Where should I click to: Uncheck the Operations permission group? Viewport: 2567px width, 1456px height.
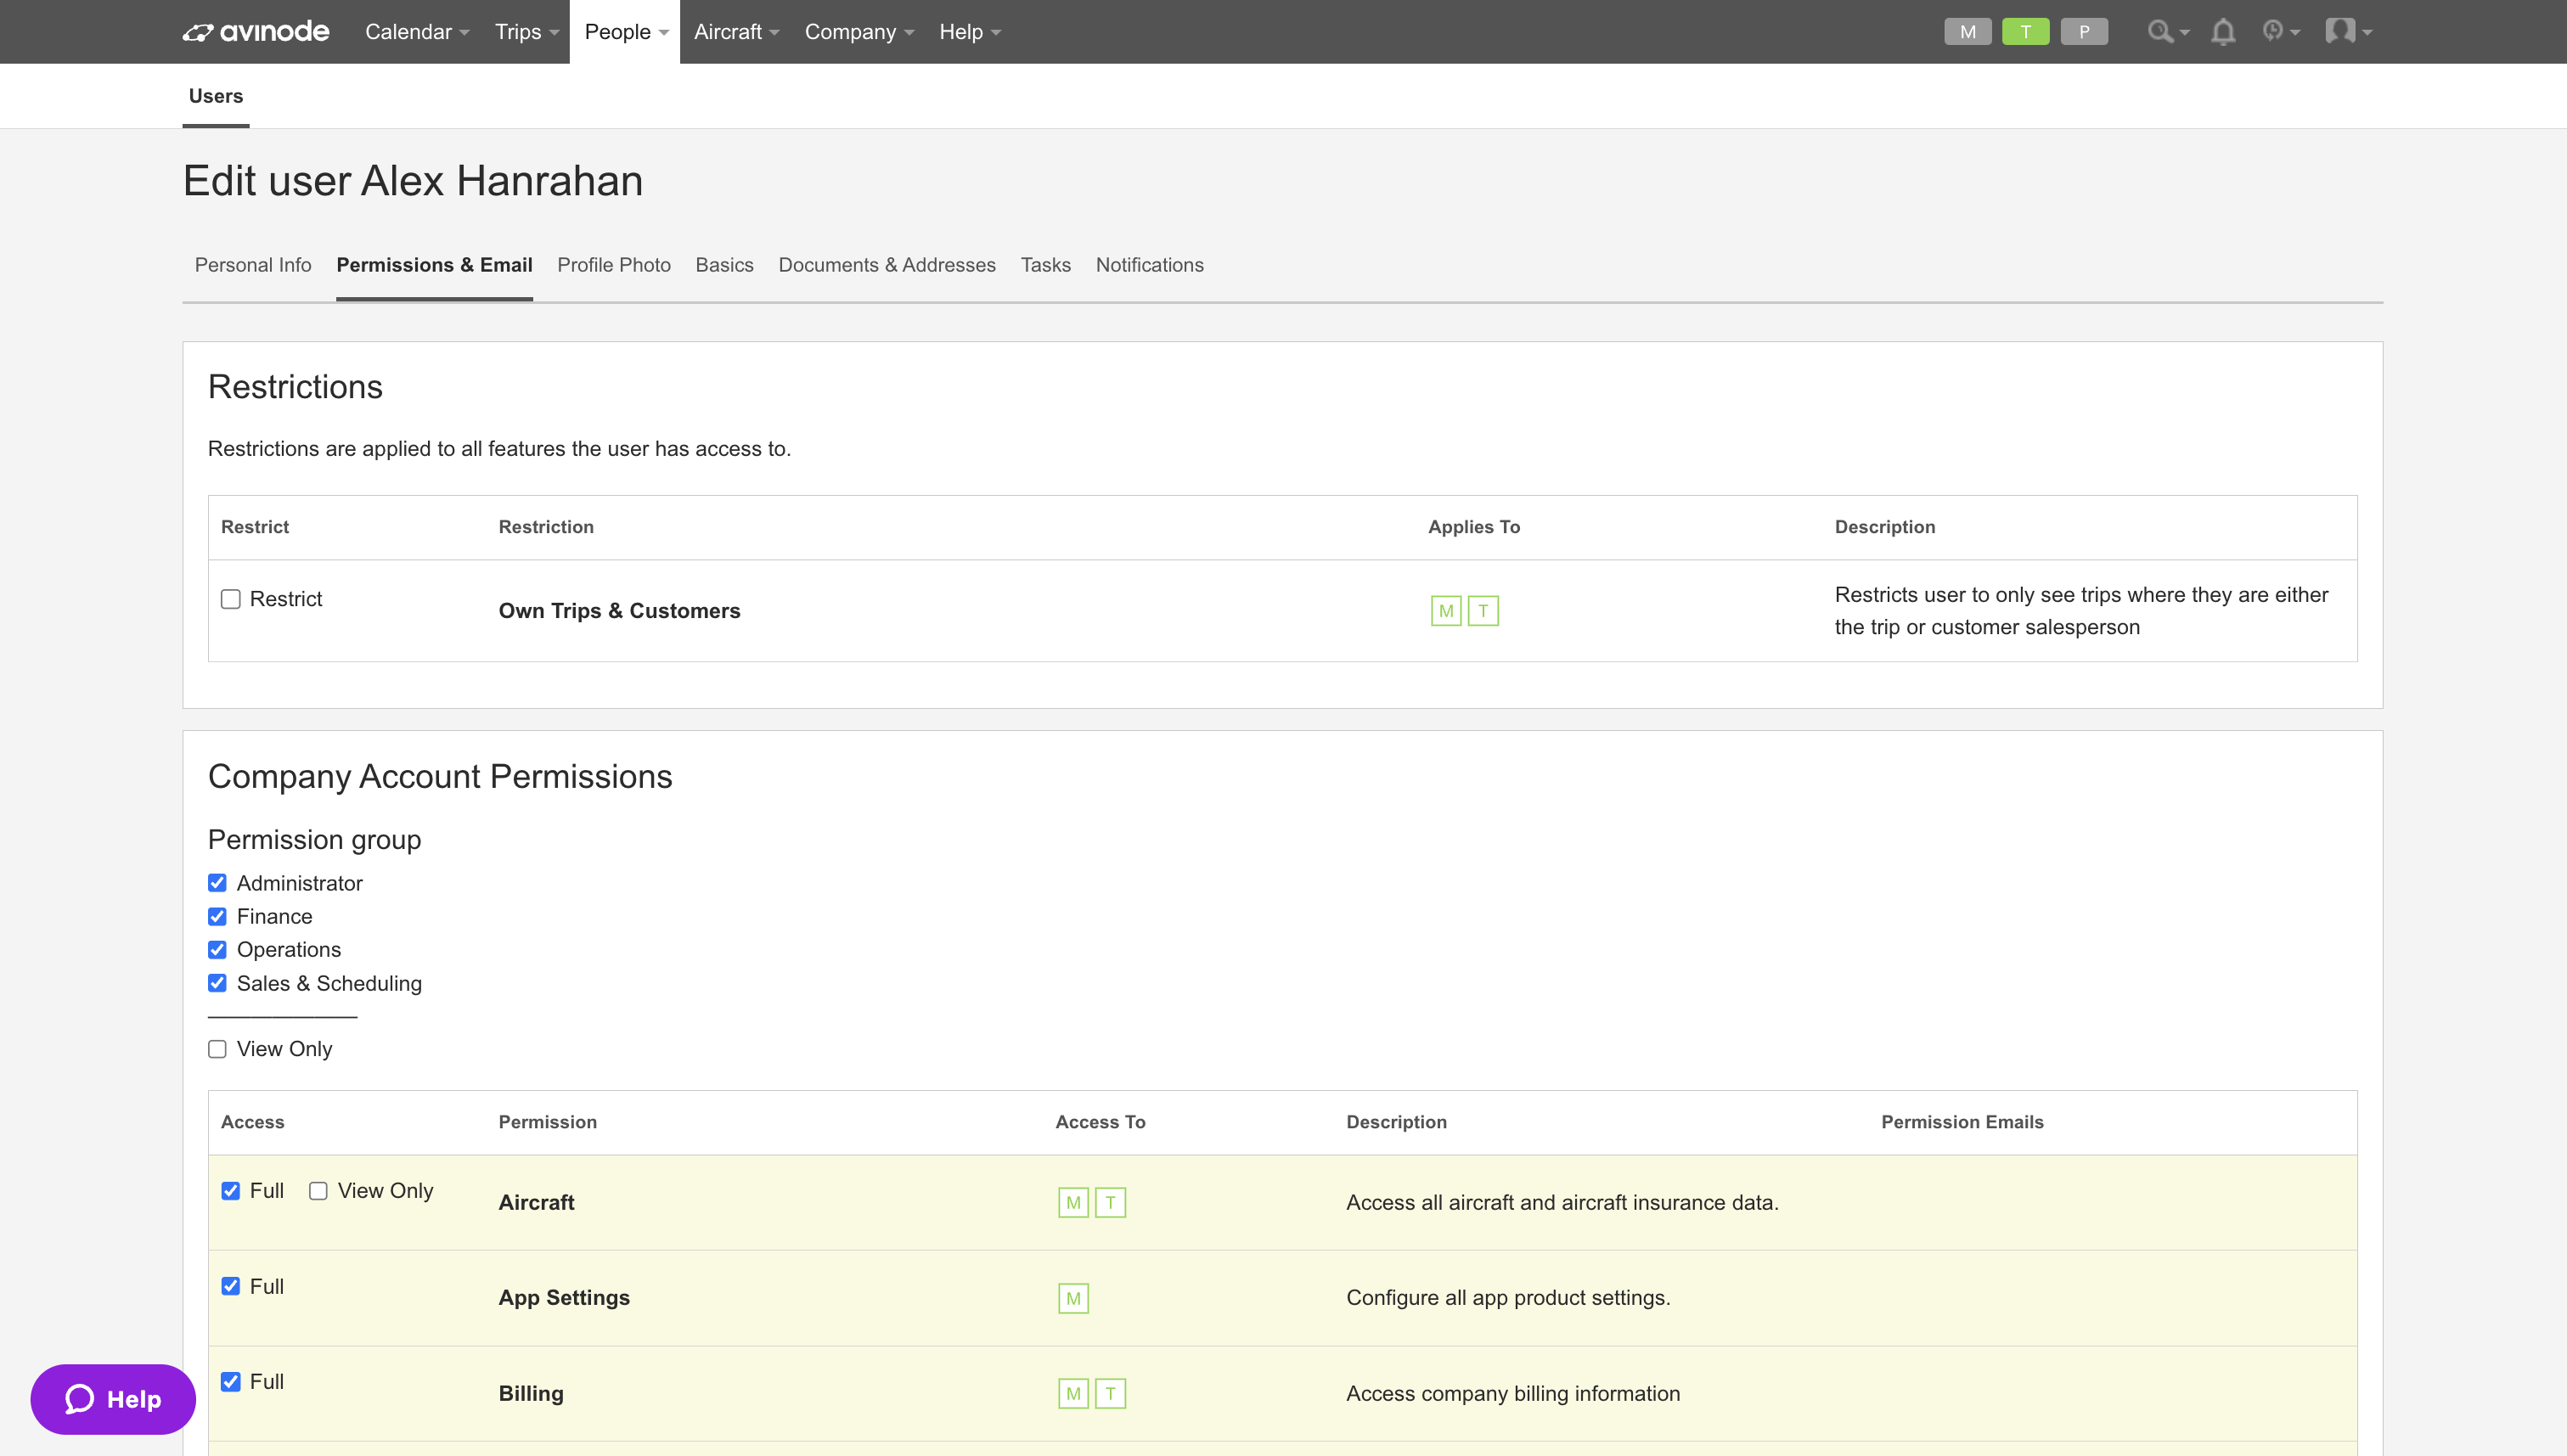pyautogui.click(x=217, y=950)
